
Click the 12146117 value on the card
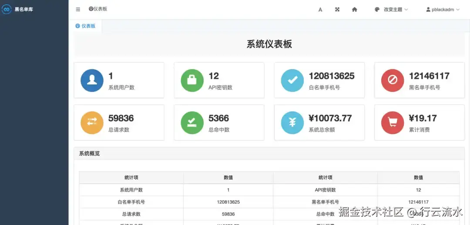coord(429,76)
